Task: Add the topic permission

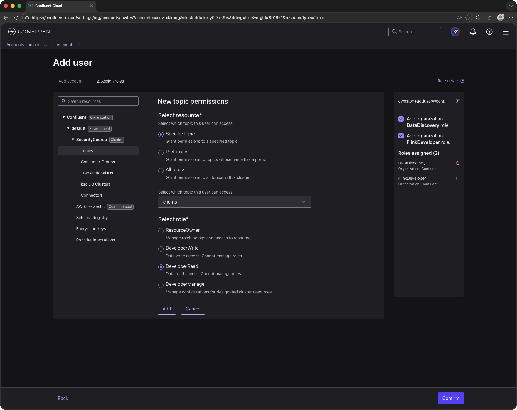Action: (x=167, y=309)
